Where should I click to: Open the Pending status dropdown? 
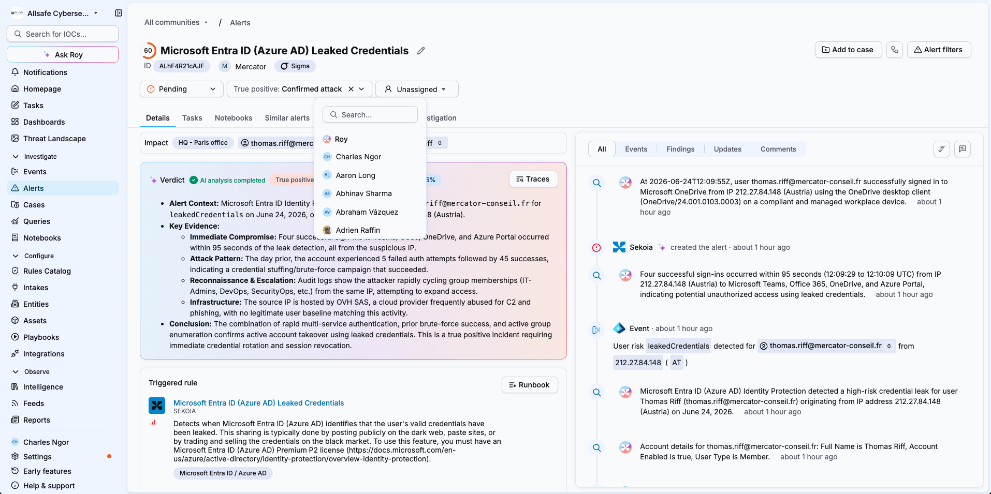pyautogui.click(x=182, y=89)
